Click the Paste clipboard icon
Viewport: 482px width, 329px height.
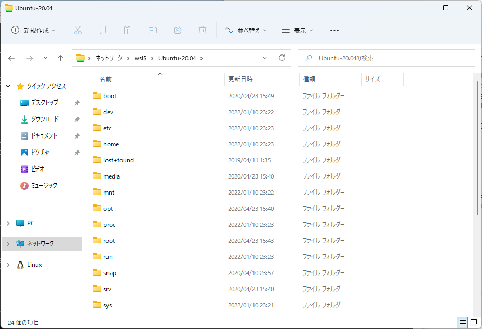point(128,30)
